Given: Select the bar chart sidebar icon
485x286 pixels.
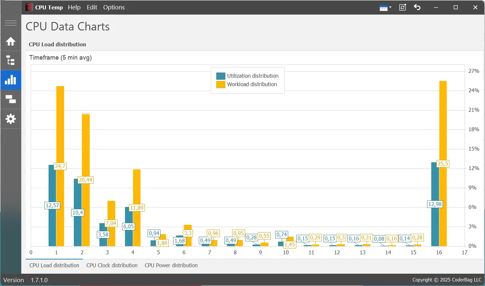Looking at the screenshot, I should tap(11, 80).
